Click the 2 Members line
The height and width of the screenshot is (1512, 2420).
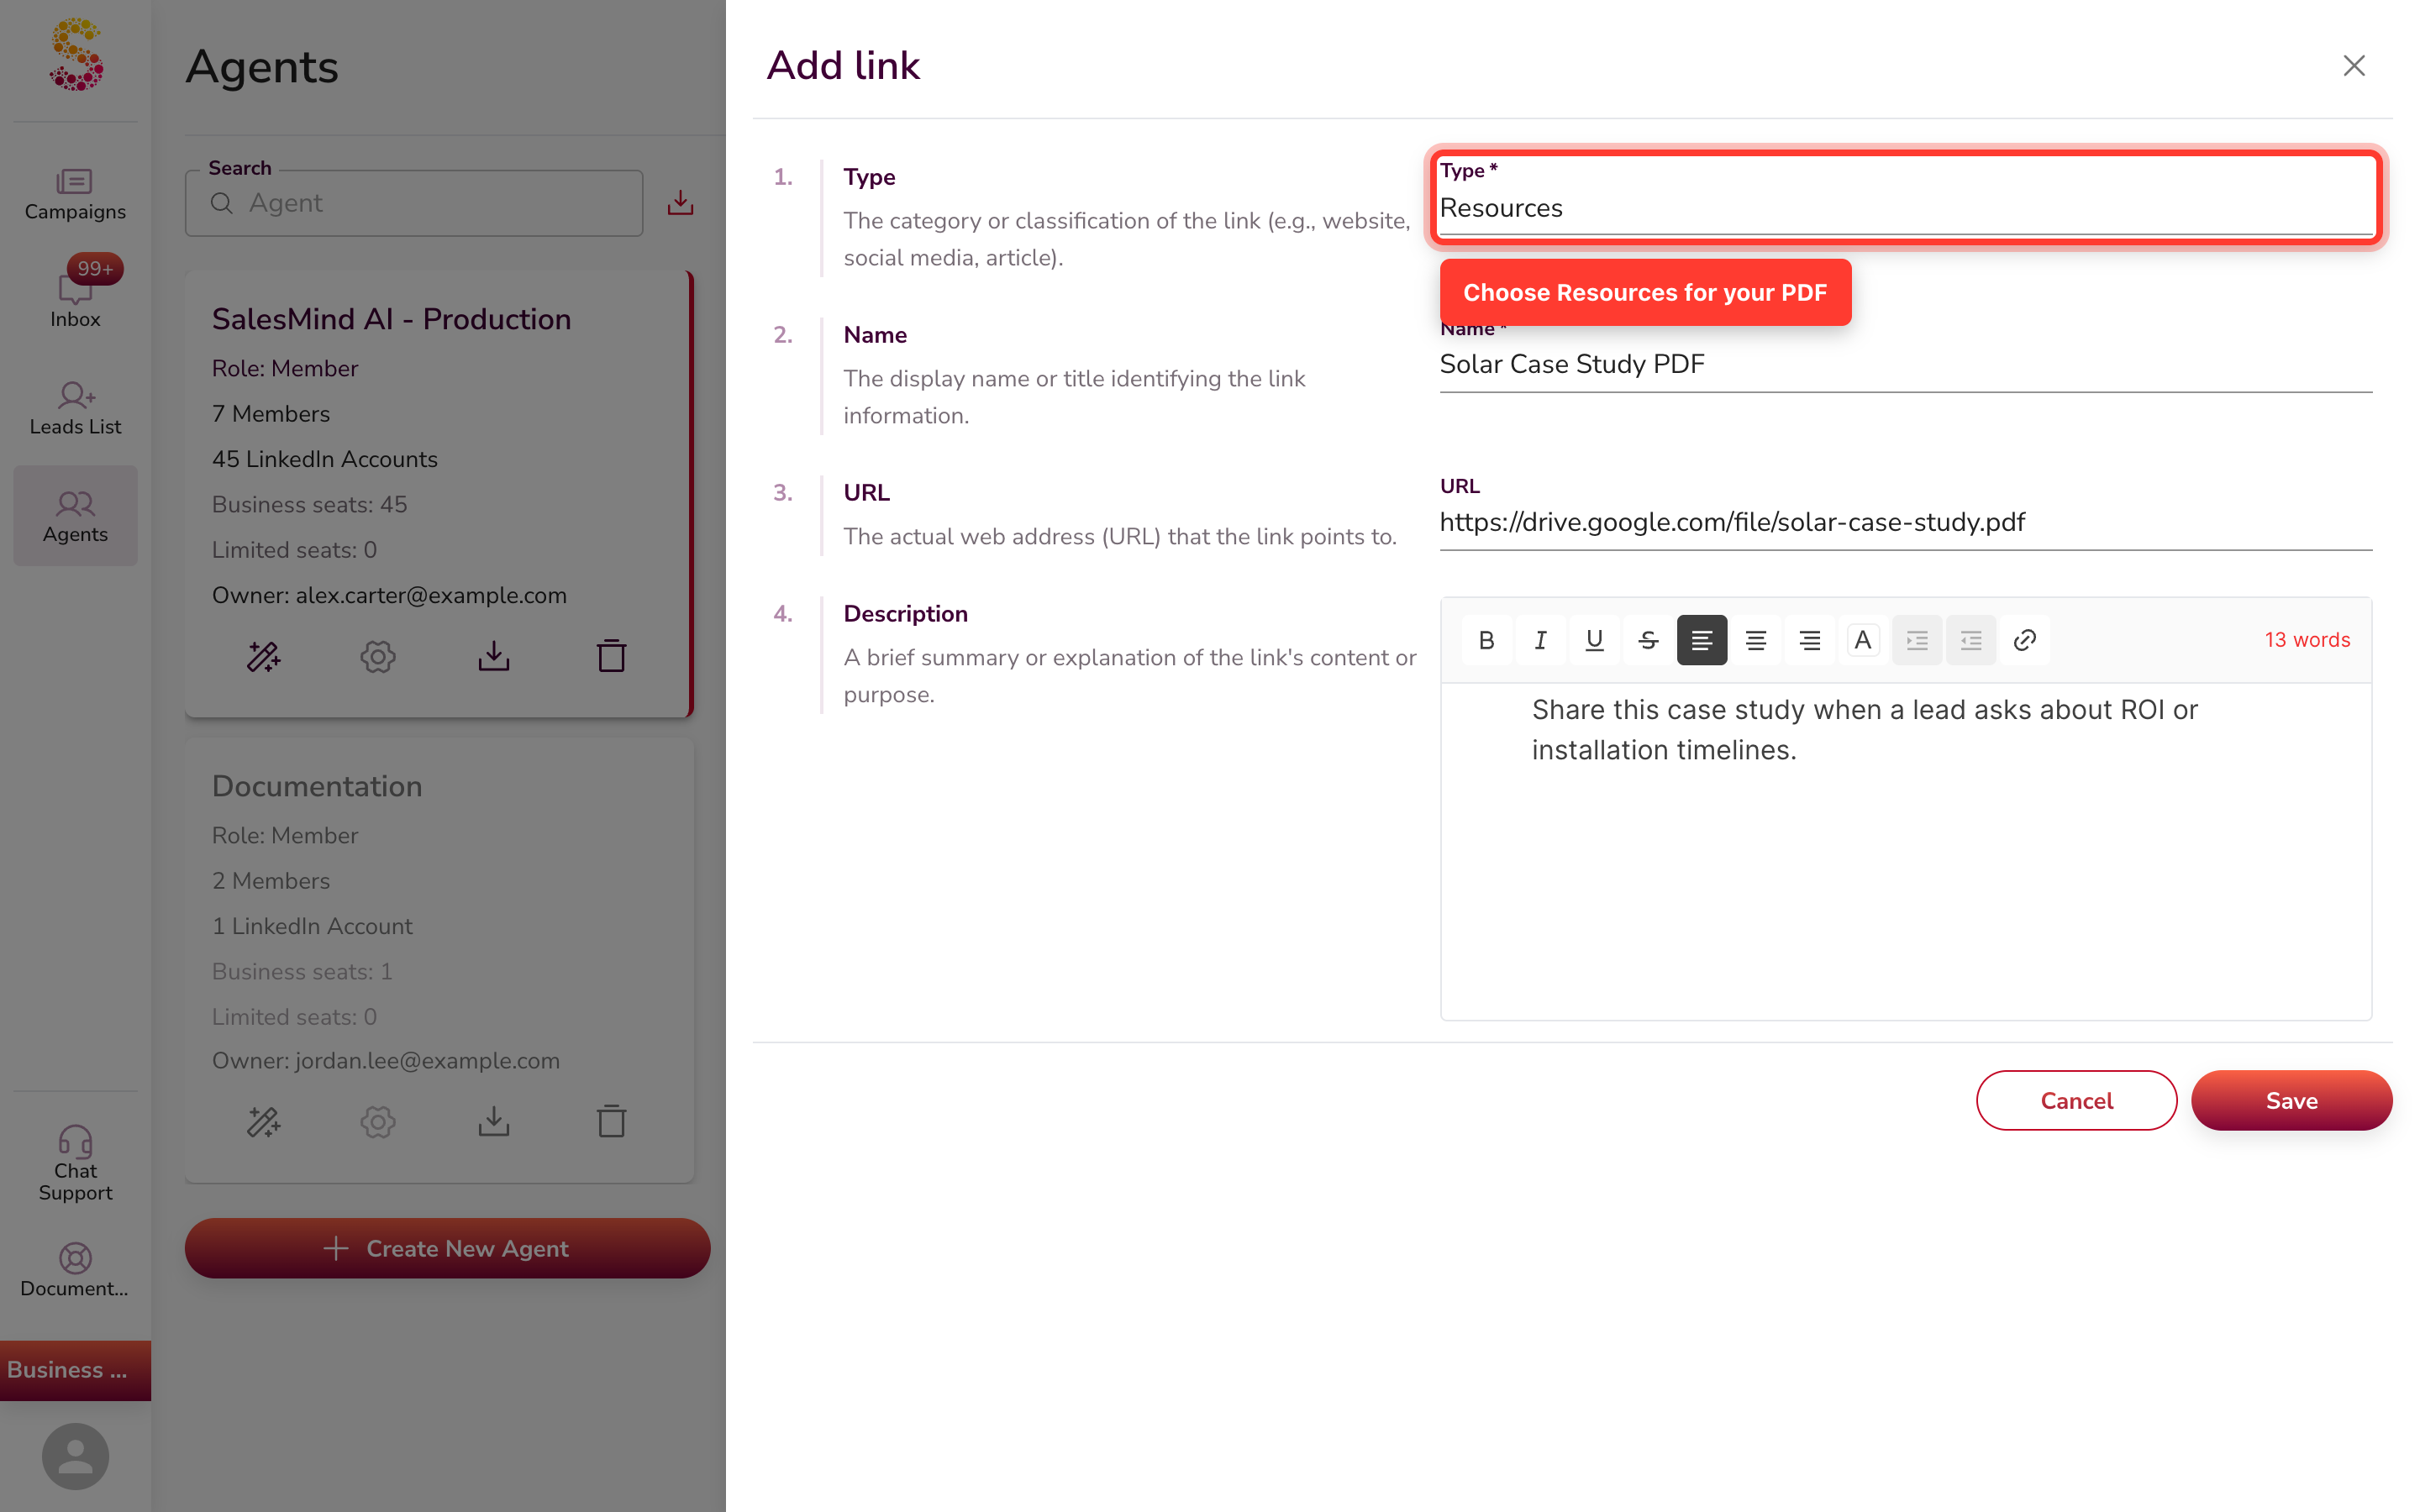coord(271,881)
